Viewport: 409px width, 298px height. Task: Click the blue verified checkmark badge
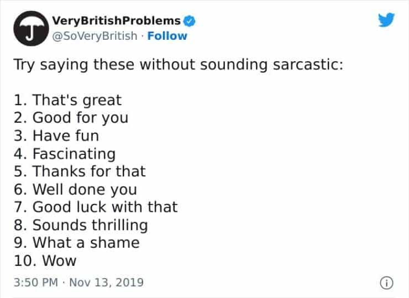tap(188, 21)
